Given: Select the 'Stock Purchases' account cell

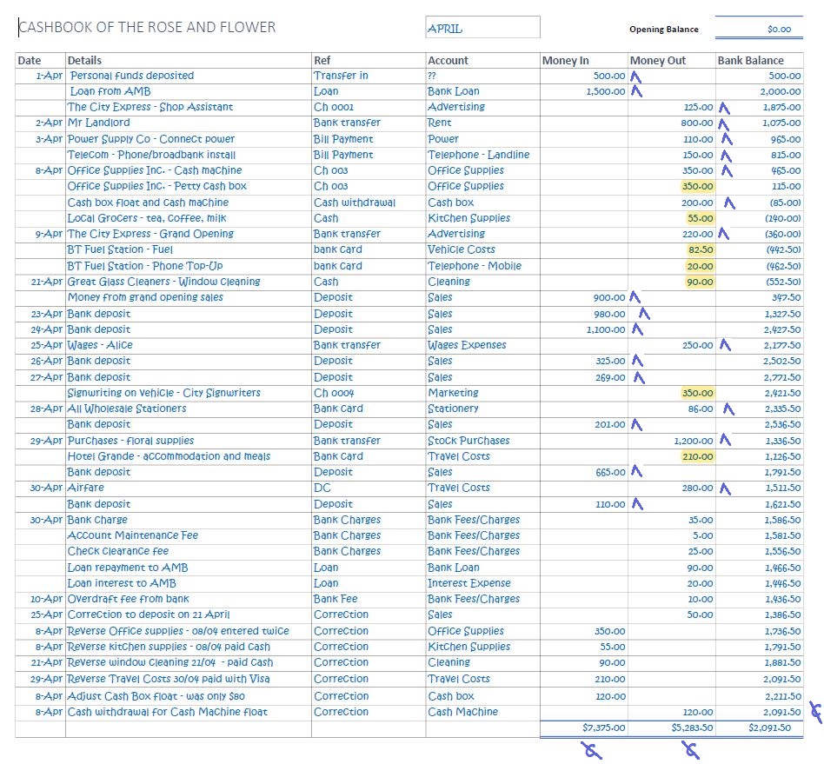Looking at the screenshot, I should pyautogui.click(x=468, y=441).
